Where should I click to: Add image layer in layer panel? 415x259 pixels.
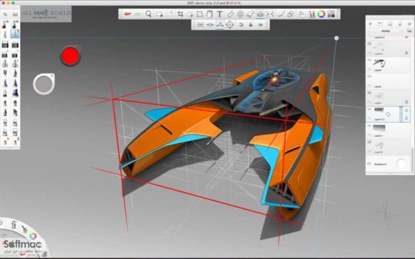point(390,24)
